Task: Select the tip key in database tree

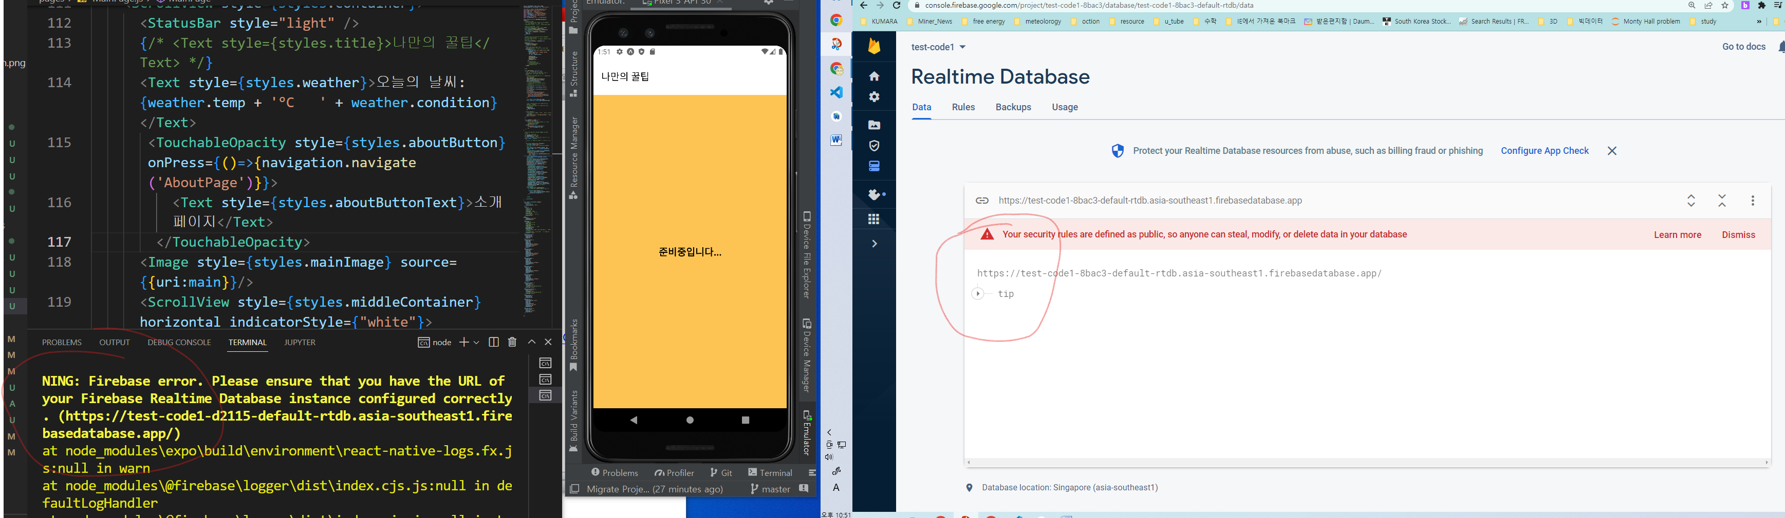Action: [x=1006, y=294]
